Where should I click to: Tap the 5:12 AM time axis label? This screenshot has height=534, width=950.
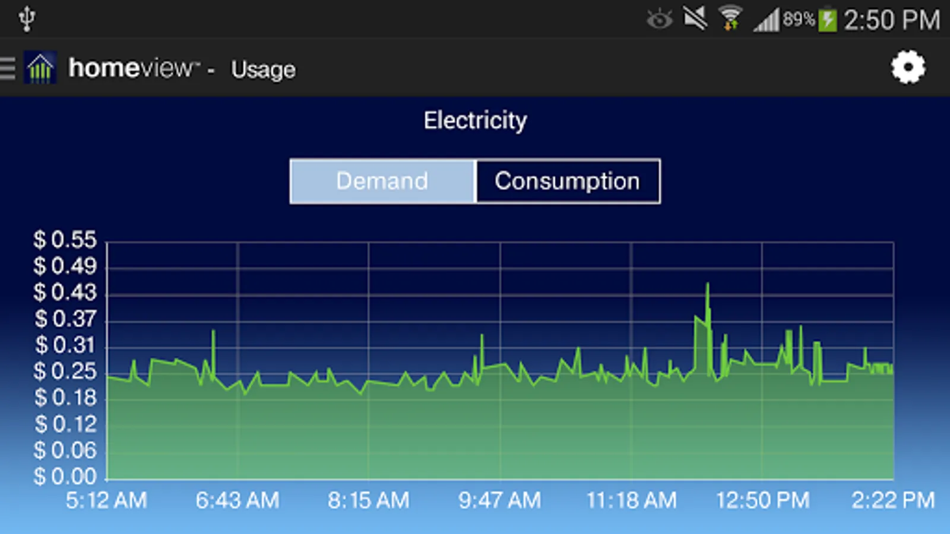click(106, 500)
